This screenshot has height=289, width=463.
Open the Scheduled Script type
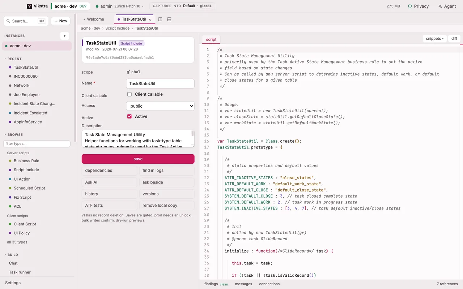click(x=29, y=188)
